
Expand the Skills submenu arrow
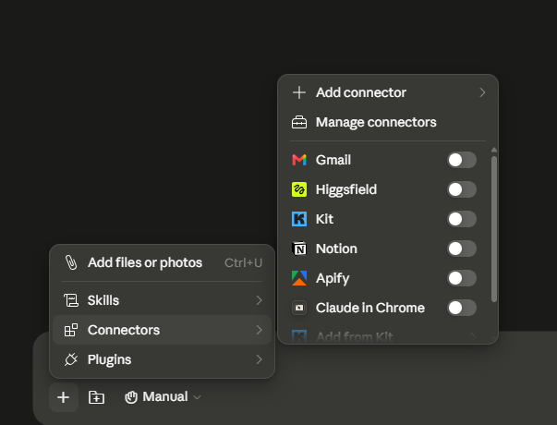[x=260, y=300]
